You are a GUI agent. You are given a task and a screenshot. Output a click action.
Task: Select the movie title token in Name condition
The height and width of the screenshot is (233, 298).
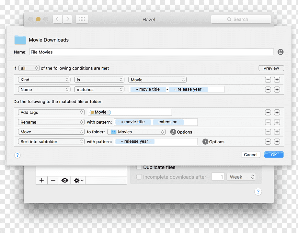pos(148,89)
